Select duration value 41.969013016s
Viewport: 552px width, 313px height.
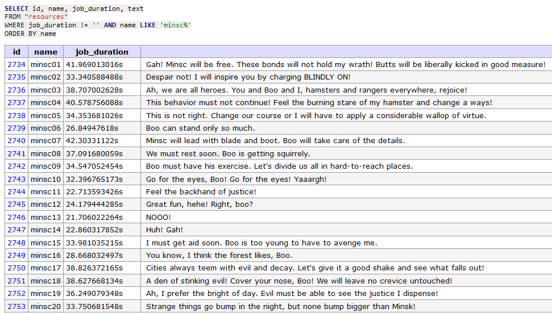pyautogui.click(x=94, y=65)
